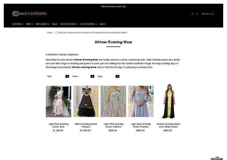Click the D&D Clothing logo
The height and width of the screenshot is (160, 227).
(x=30, y=14)
